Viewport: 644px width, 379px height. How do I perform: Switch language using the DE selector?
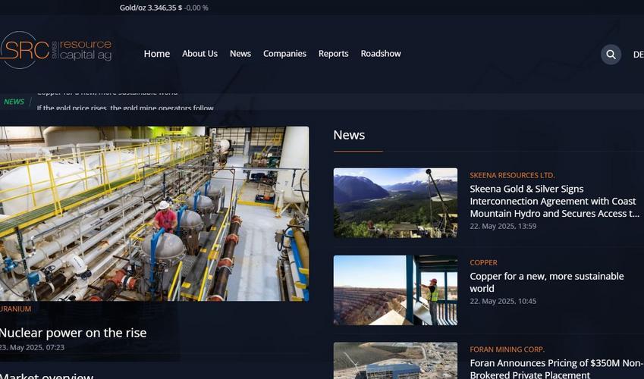point(637,55)
